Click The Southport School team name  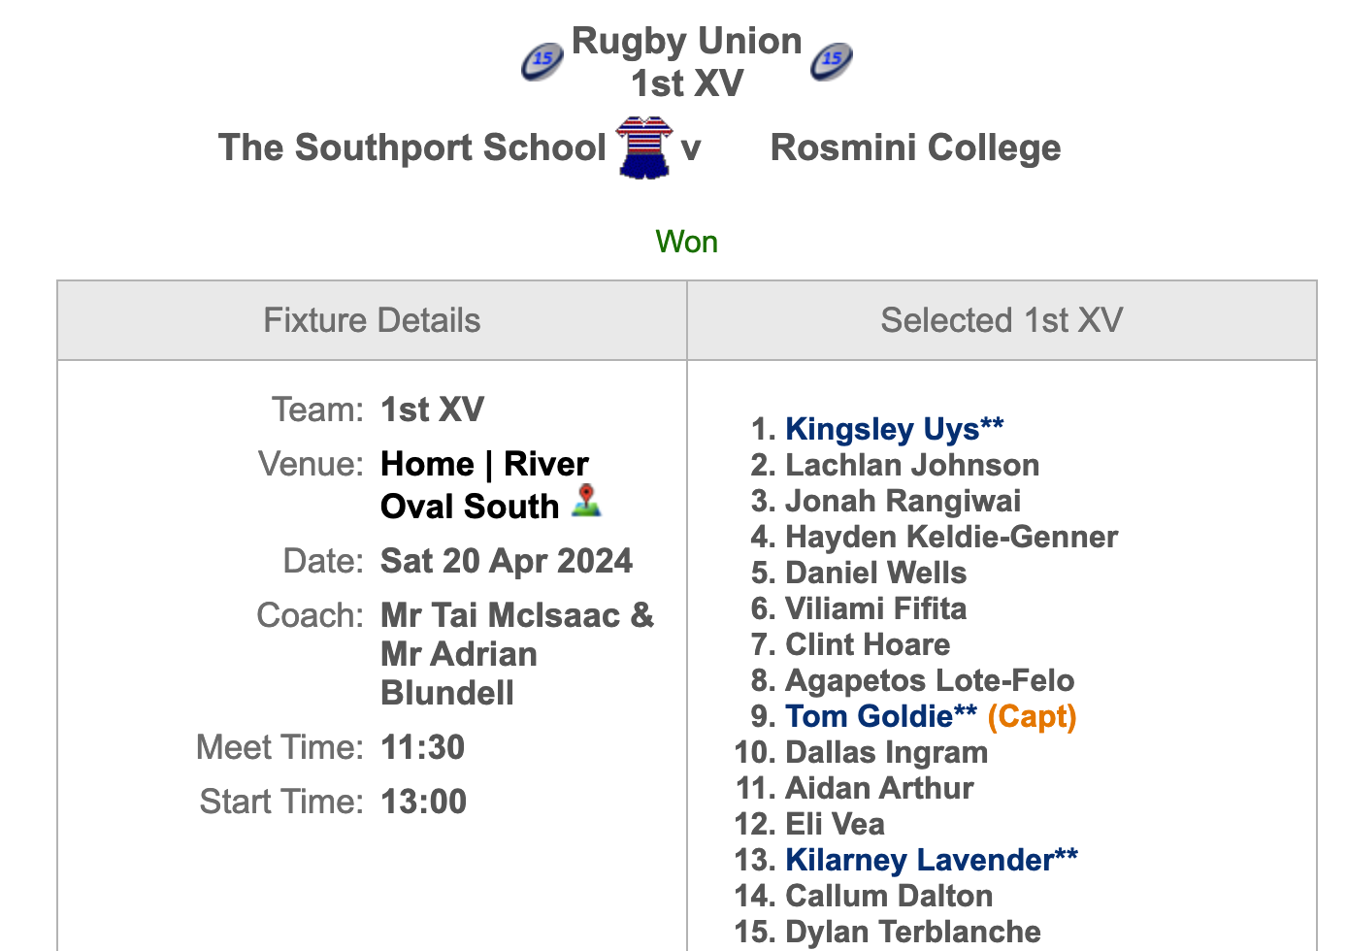coord(412,148)
